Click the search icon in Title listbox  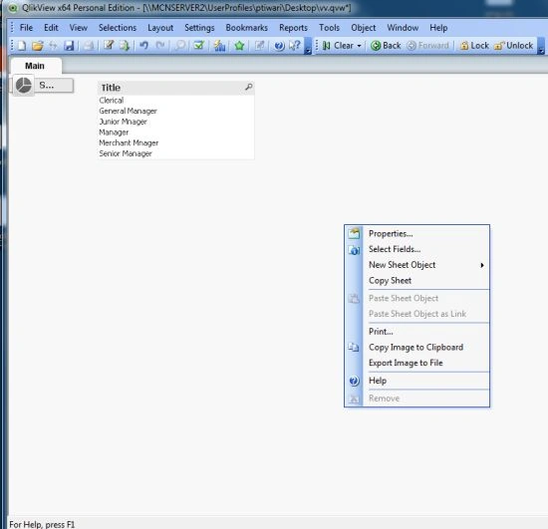[249, 87]
